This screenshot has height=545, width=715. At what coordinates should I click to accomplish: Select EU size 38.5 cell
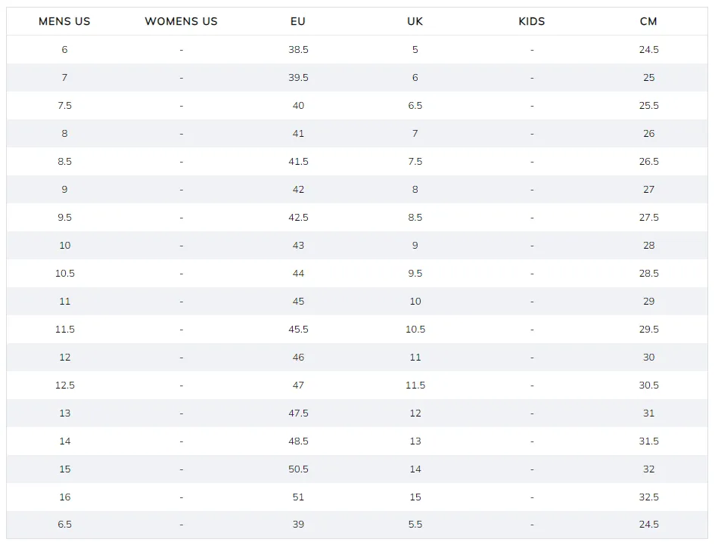[298, 50]
